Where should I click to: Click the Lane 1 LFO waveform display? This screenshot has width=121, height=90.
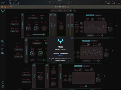click(95, 27)
